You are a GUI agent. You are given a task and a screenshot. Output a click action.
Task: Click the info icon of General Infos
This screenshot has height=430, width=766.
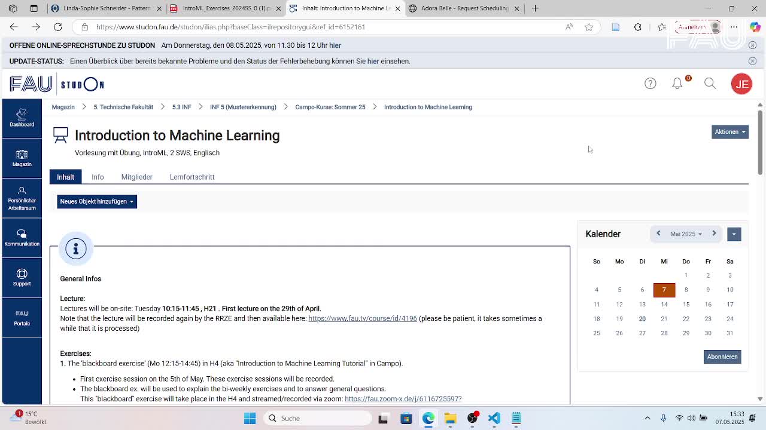pyautogui.click(x=76, y=248)
